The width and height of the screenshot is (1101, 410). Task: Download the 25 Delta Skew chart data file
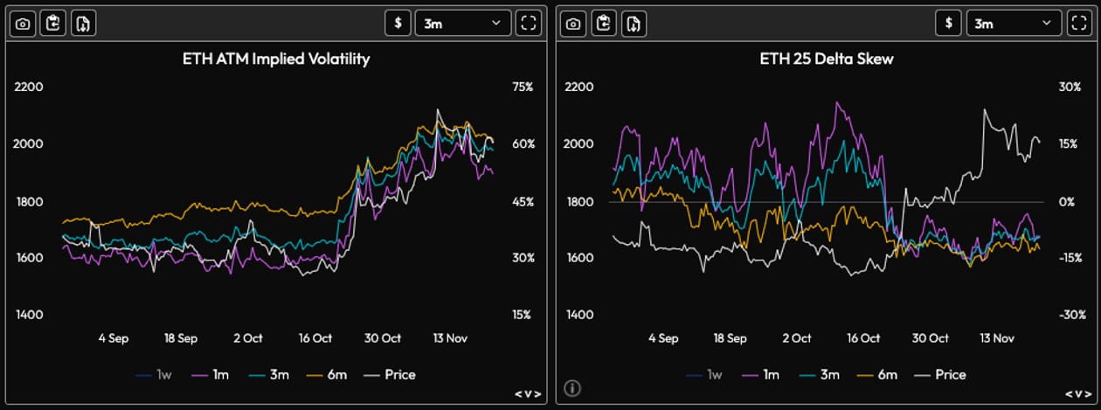point(634,24)
